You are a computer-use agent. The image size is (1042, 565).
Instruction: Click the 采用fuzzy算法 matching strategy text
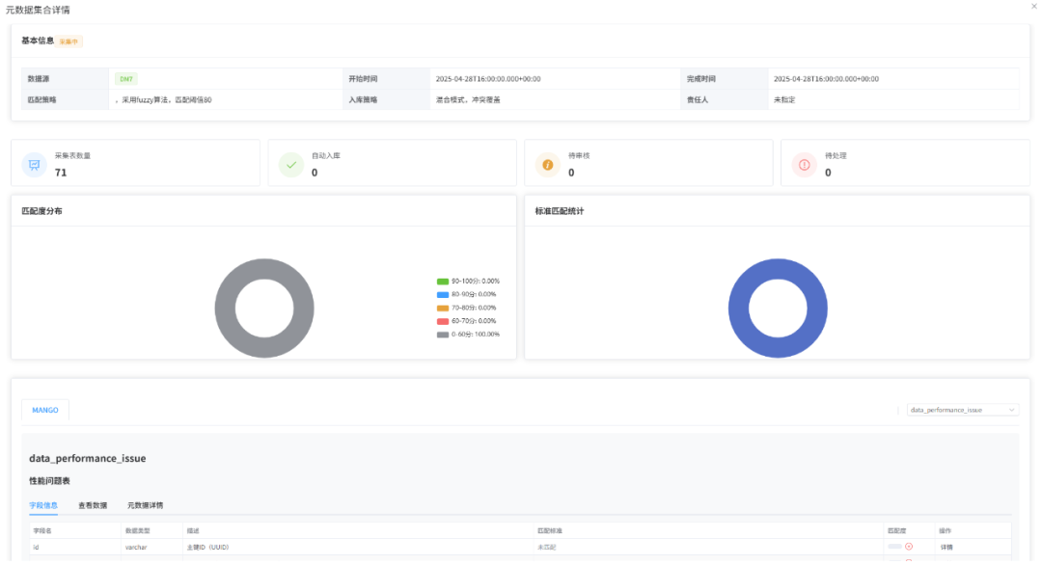[x=163, y=99]
